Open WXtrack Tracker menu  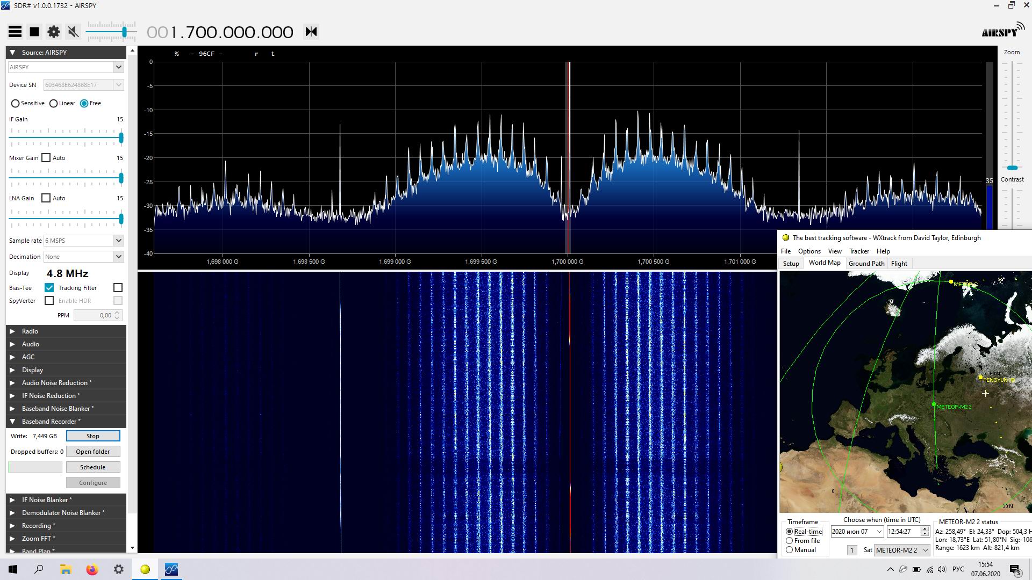[x=859, y=251]
